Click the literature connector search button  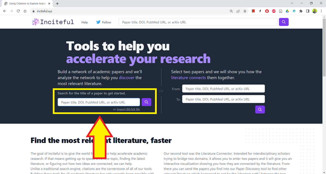260,109
